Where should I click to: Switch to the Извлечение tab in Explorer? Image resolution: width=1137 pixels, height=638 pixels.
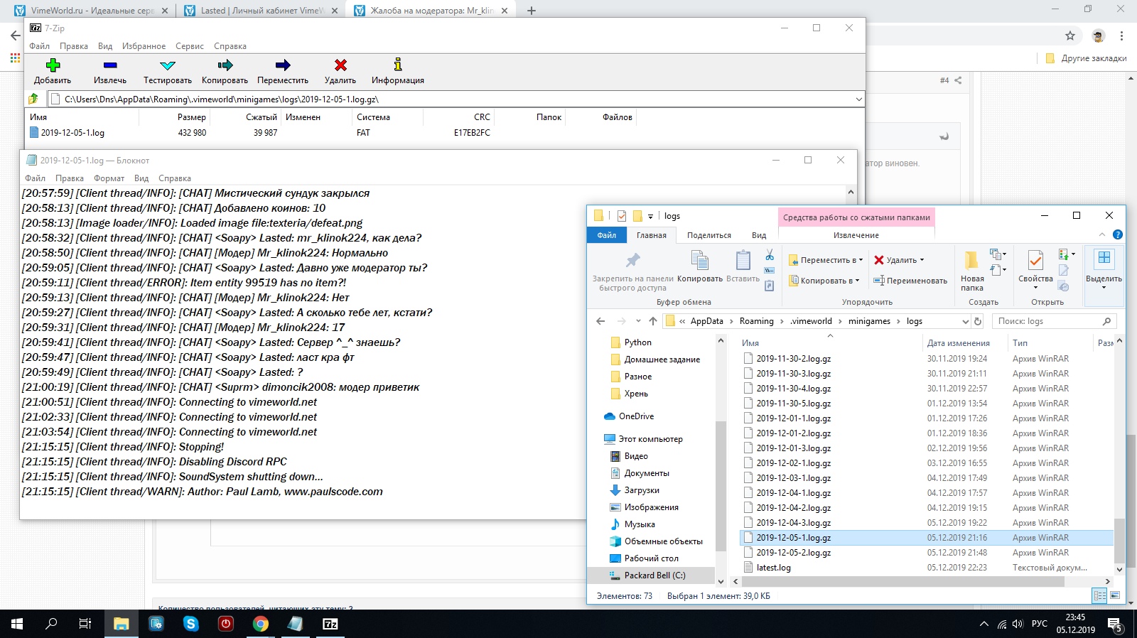pos(856,235)
